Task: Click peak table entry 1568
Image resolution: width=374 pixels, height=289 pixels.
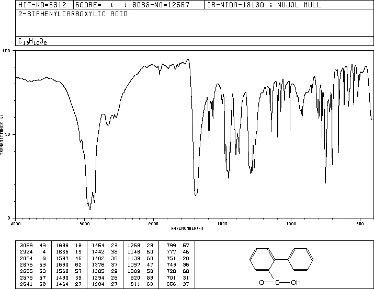Action: [62, 271]
